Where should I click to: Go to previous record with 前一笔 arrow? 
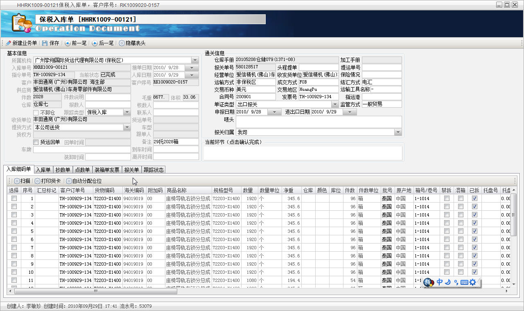pyautogui.click(x=68, y=43)
